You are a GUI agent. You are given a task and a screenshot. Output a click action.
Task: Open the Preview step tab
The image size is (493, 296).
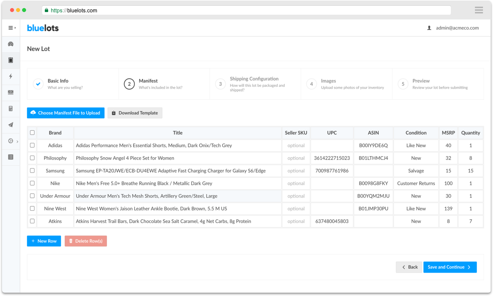click(x=438, y=84)
